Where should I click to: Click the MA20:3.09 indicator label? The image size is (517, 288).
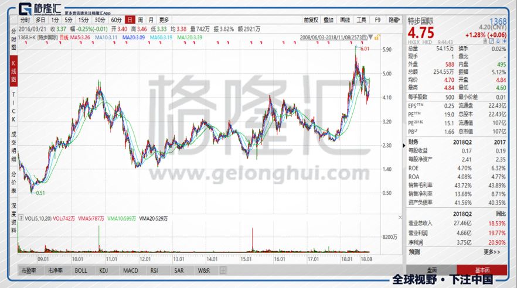(134, 37)
